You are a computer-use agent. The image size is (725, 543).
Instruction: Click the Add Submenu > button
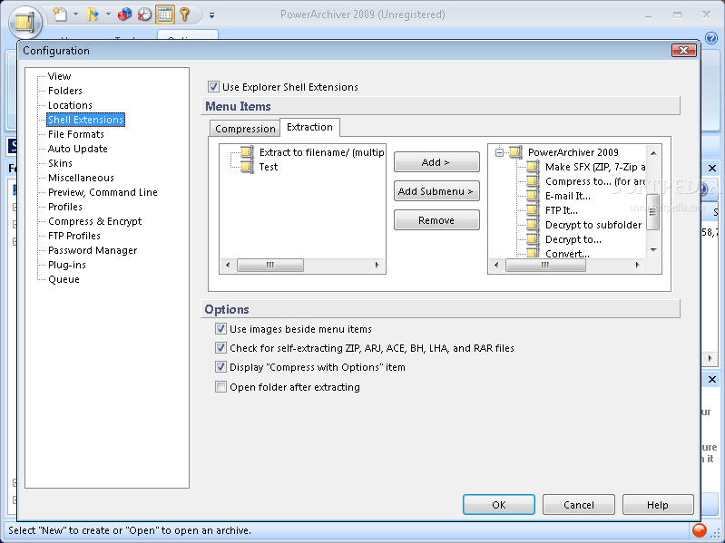click(x=436, y=191)
